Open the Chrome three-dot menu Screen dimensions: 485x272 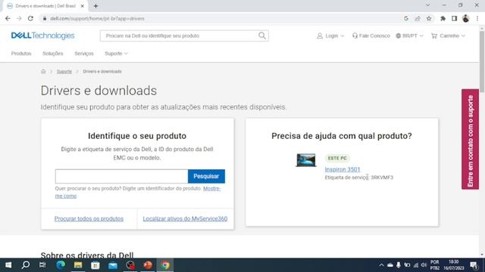coord(477,18)
